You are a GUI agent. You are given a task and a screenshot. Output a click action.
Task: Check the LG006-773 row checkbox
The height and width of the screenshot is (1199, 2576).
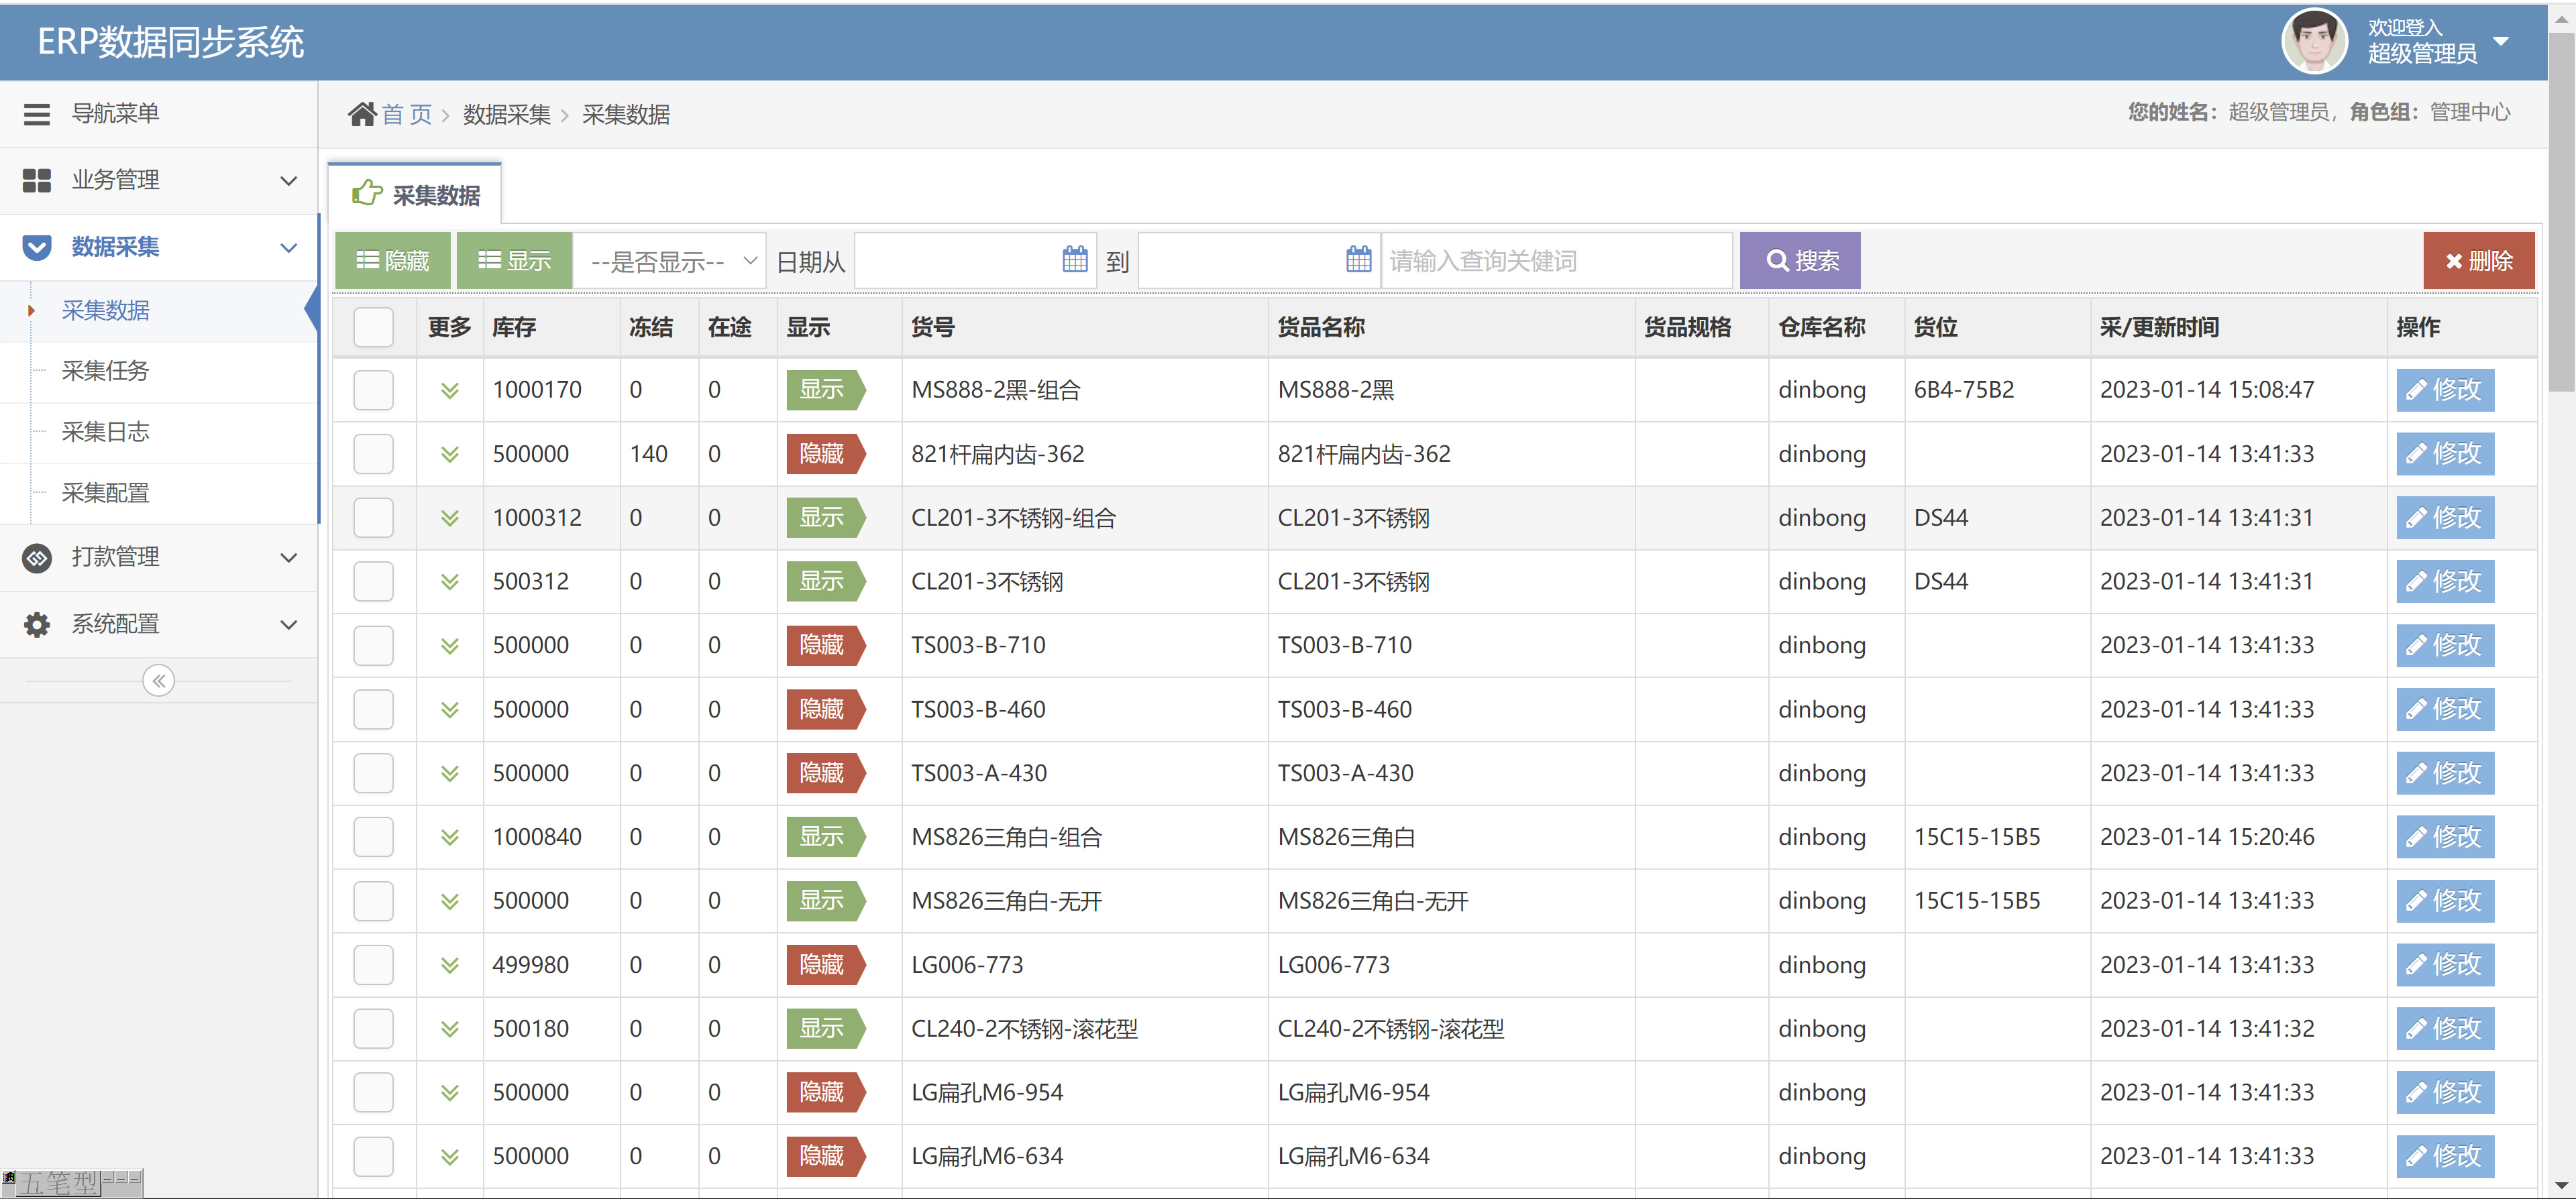(373, 965)
